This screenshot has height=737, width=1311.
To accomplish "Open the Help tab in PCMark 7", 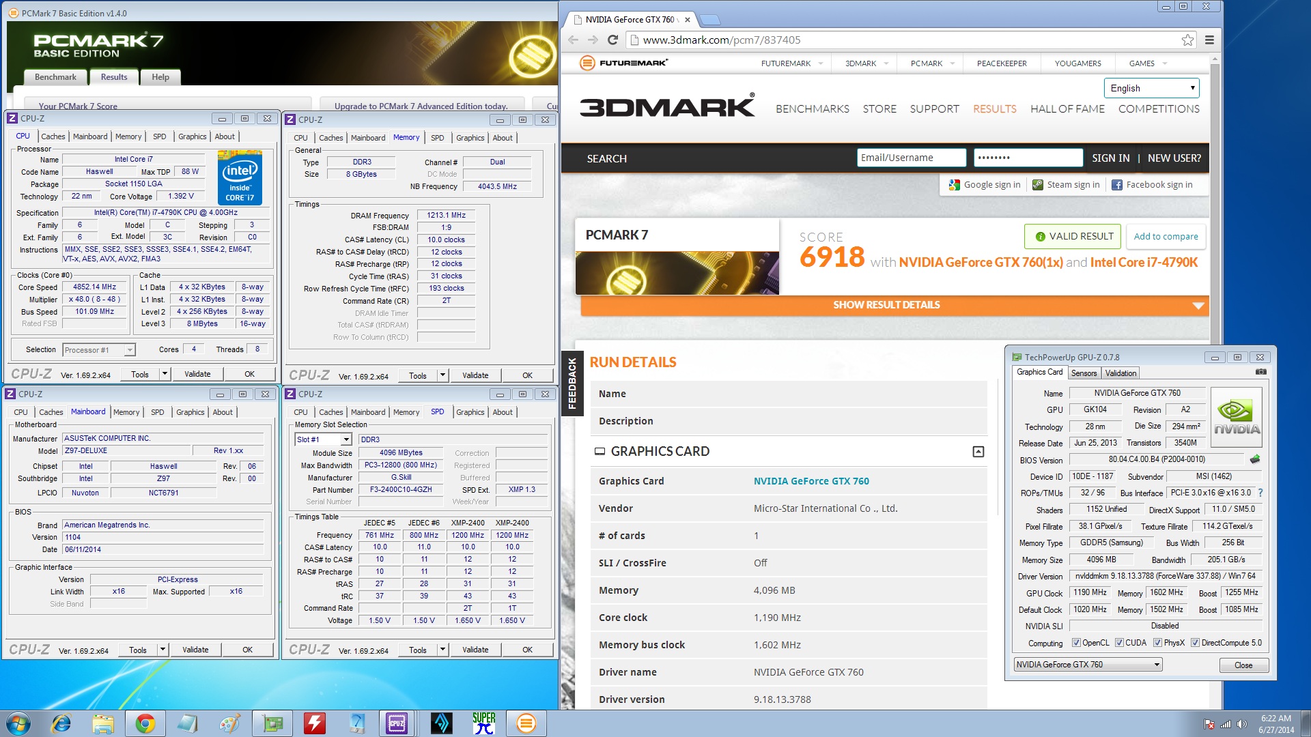I will [x=160, y=77].
